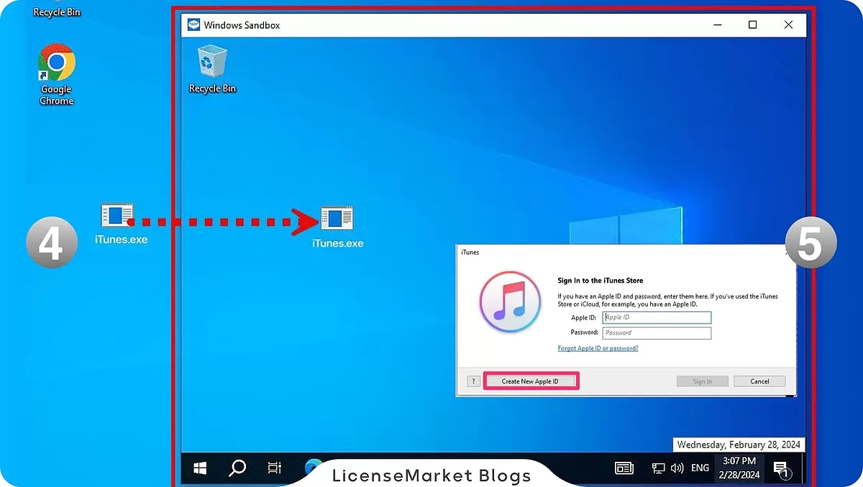Image resolution: width=863 pixels, height=487 pixels.
Task: Click the 'If you have an Apple ID' description text
Action: 667,300
